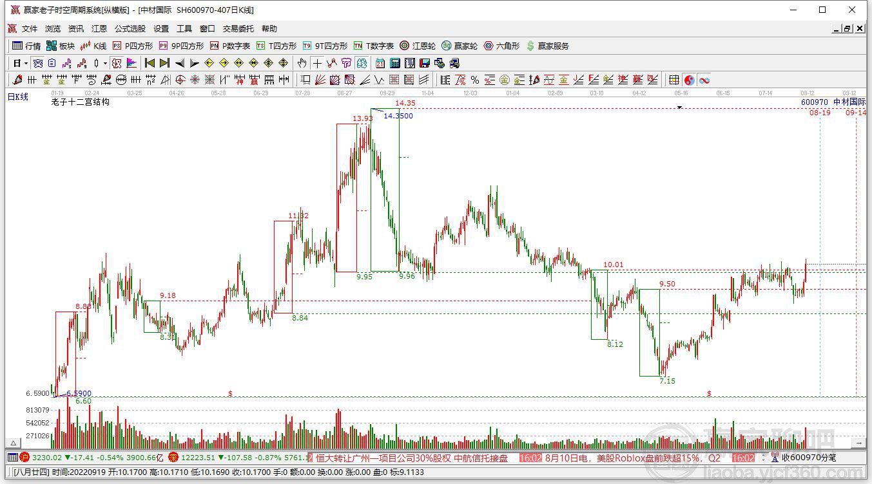This screenshot has height=484, width=872.
Task: Click the Shanghai index 3230.02 value
Action: pos(47,458)
